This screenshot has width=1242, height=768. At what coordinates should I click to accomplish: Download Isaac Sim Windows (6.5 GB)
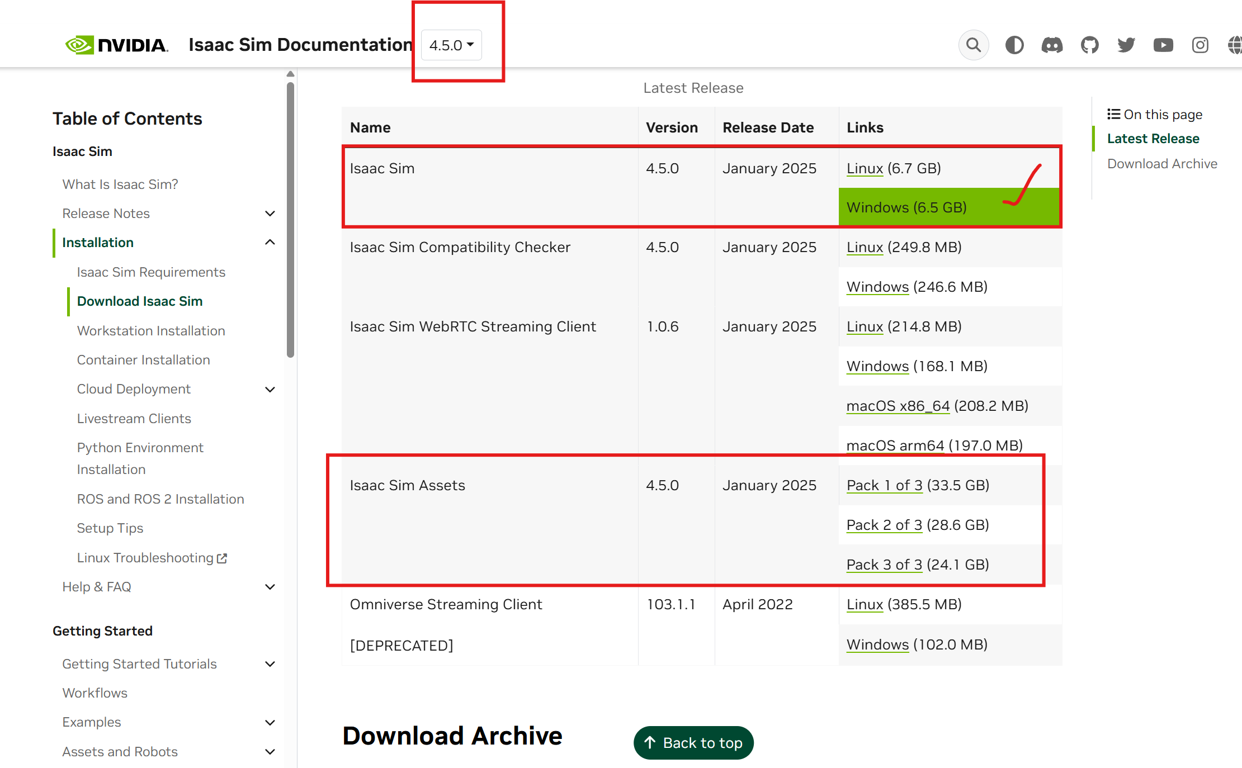point(878,207)
